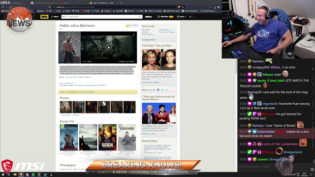The image size is (315, 177).
Task: Click the browser reload icon
Action: [11, 7]
